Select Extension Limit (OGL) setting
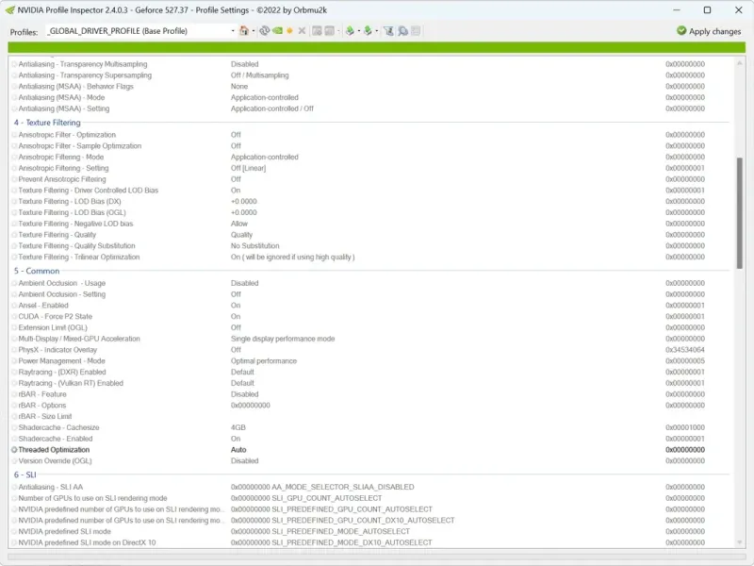Screen dimensions: 754x566 click(370, 327)
